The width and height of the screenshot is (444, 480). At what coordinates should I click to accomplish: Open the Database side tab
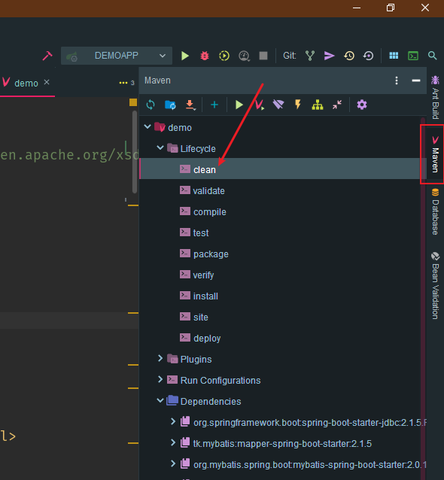tap(435, 212)
